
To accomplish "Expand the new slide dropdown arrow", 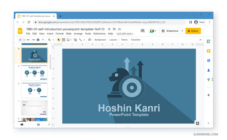I will 24,40.
